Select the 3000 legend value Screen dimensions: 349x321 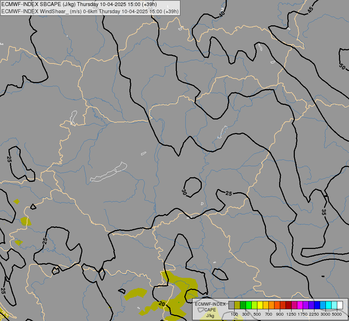click(325, 314)
